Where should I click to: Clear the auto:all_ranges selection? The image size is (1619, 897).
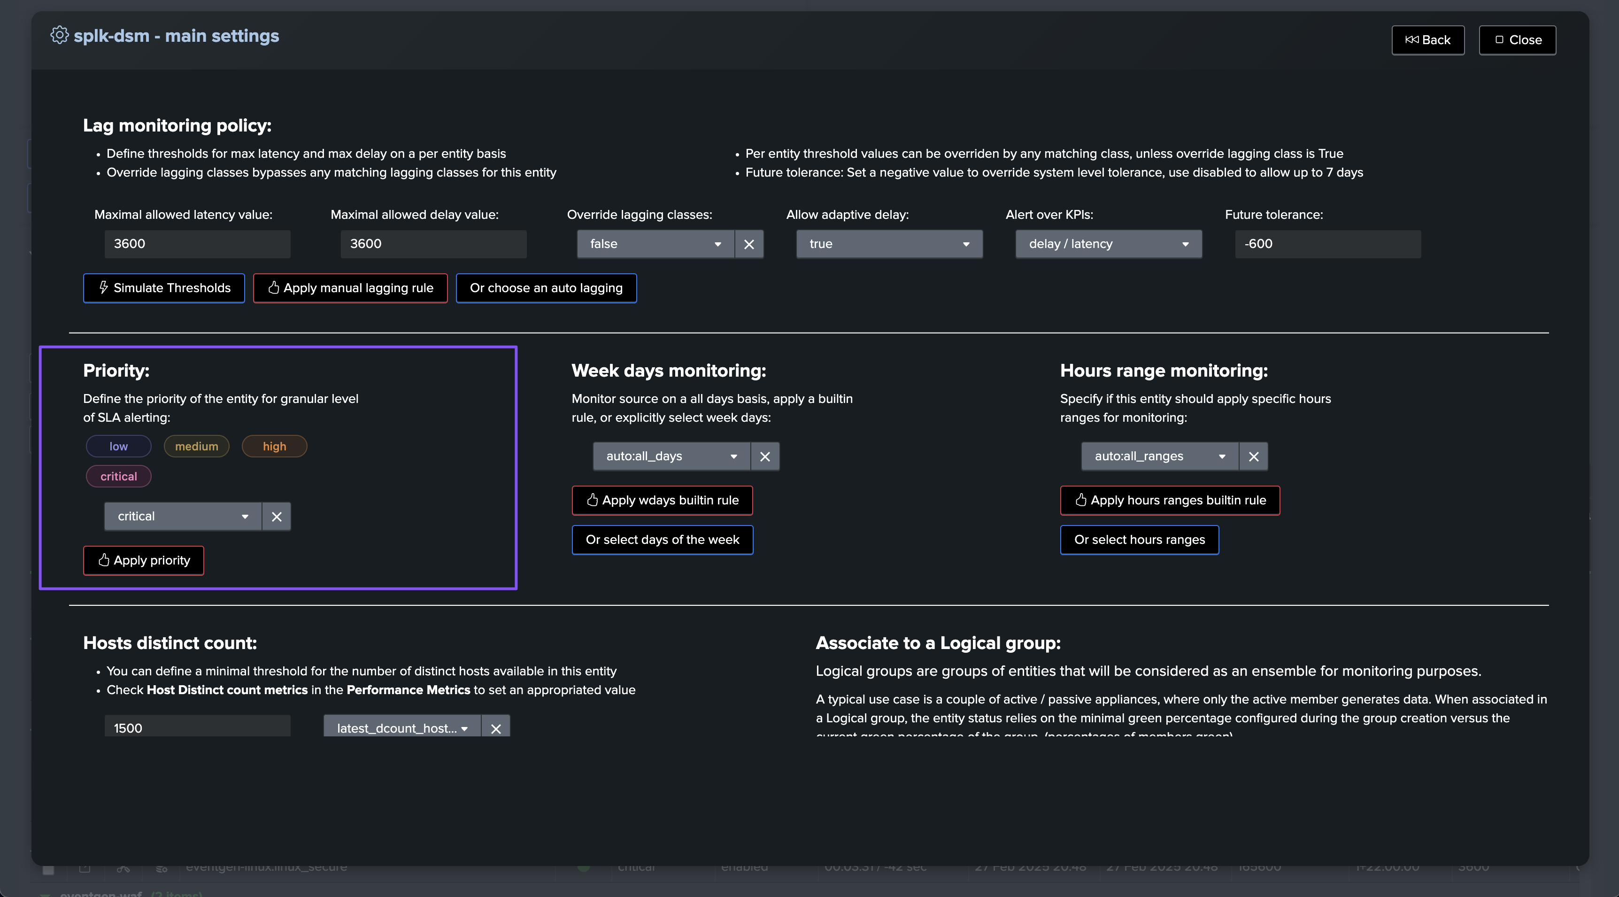1253,456
